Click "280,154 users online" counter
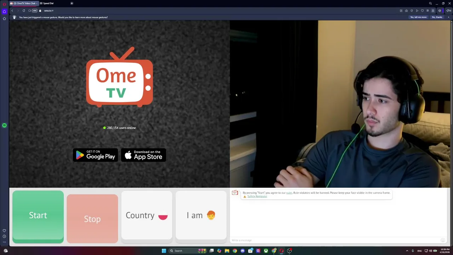This screenshot has width=453, height=255. pyautogui.click(x=119, y=128)
